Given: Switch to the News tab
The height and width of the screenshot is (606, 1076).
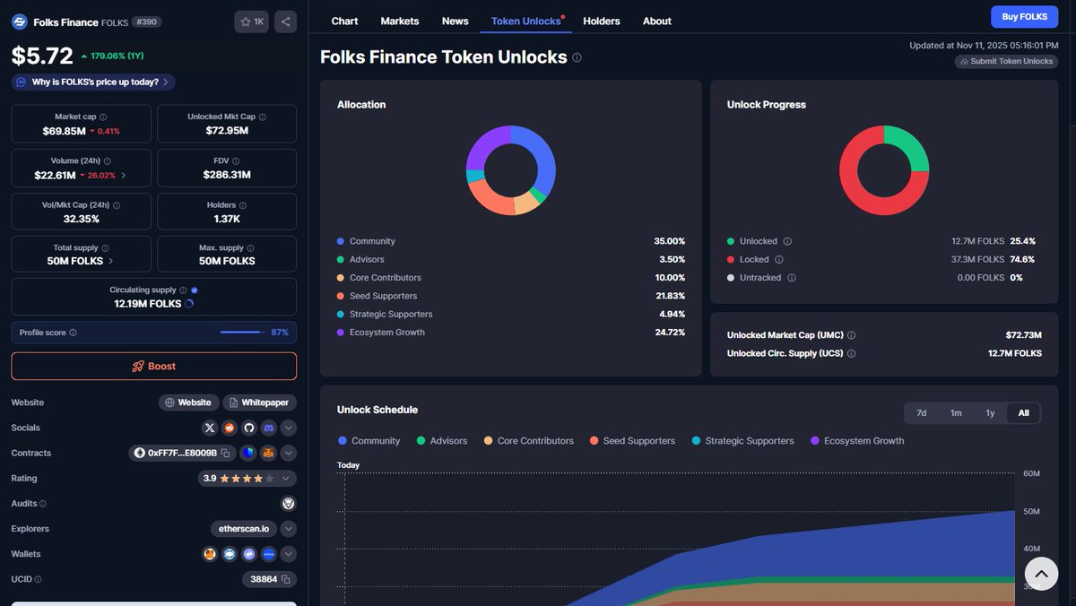Looking at the screenshot, I should pyautogui.click(x=456, y=21).
